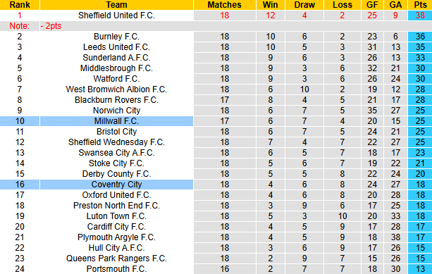Click the highlighted Coventry City team
The height and width of the screenshot is (274, 432).
click(x=116, y=185)
